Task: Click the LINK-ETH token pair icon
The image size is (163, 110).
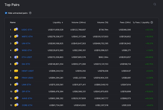Action: click(16, 85)
